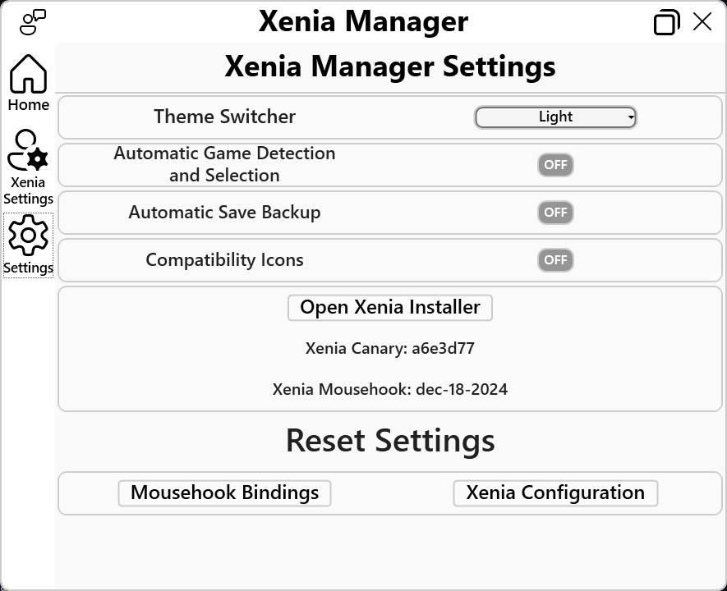Click the Light dropdown arrow

point(631,117)
